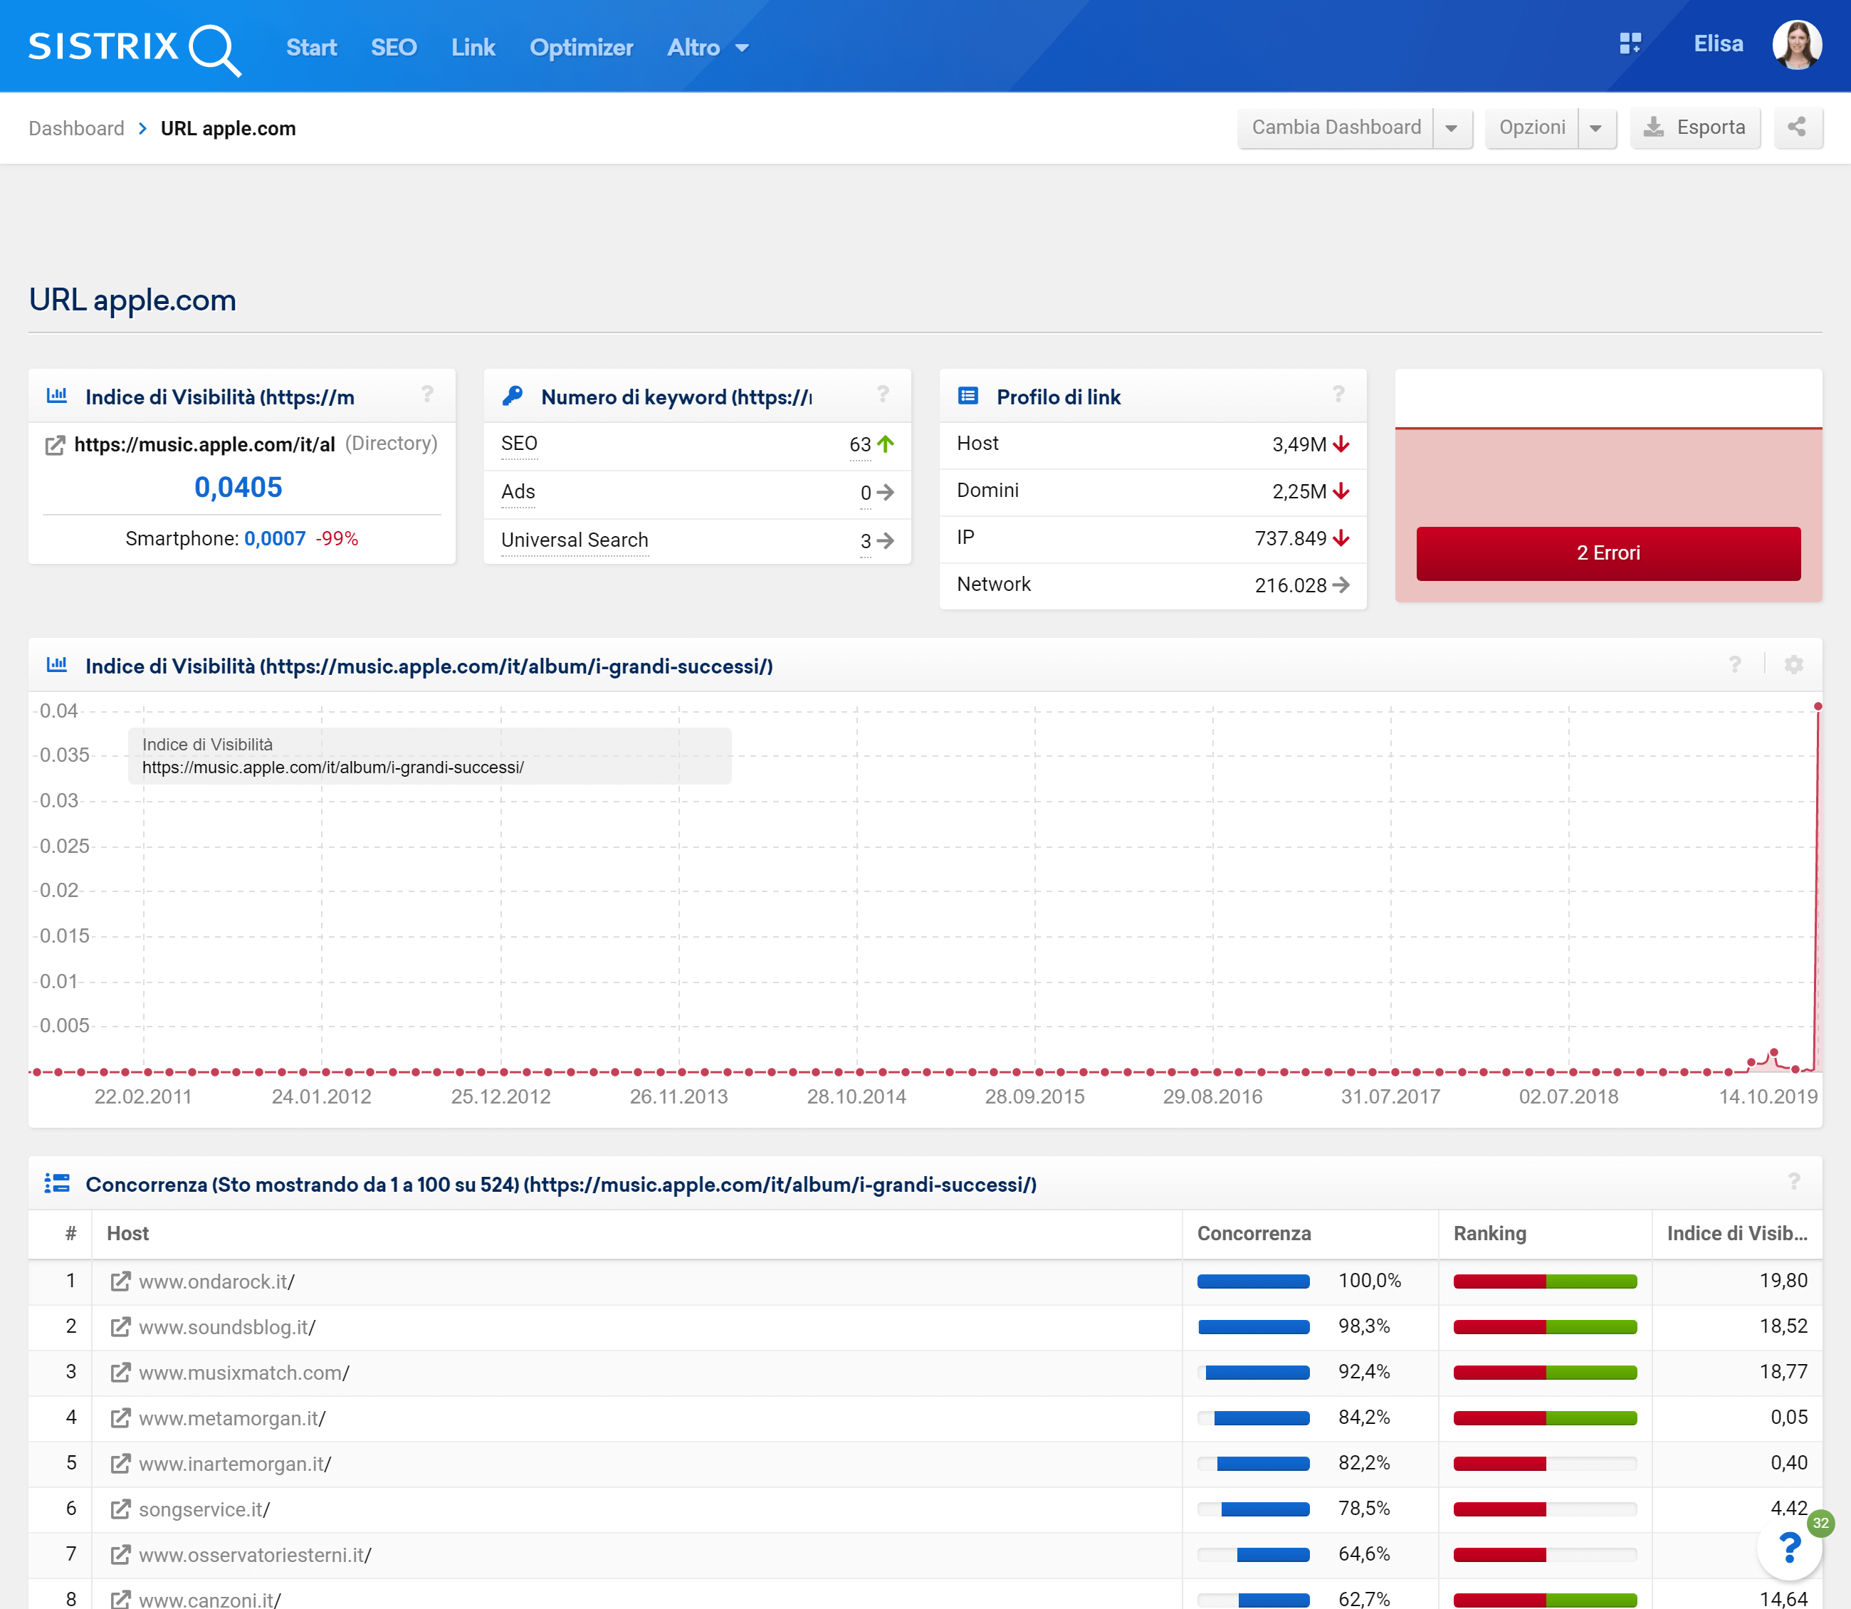Click the Ads row label
Image resolution: width=1851 pixels, height=1609 pixels.
click(518, 492)
